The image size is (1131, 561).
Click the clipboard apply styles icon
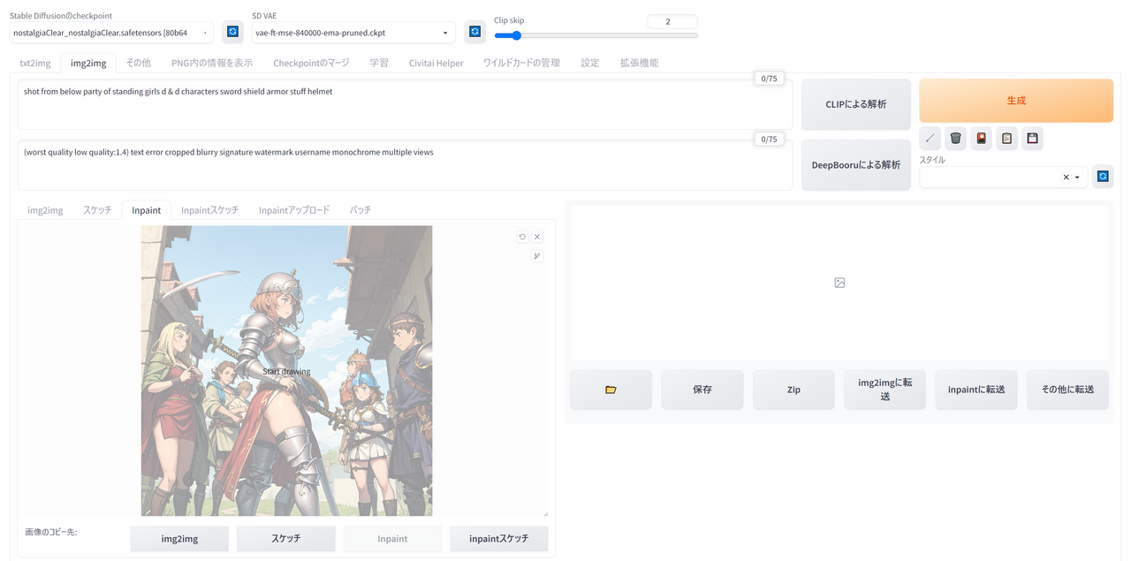click(x=1006, y=139)
